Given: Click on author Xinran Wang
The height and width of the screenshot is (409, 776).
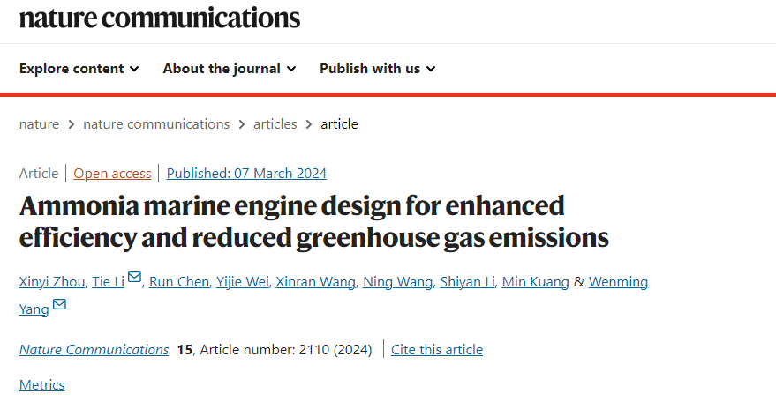Looking at the screenshot, I should pos(315,282).
